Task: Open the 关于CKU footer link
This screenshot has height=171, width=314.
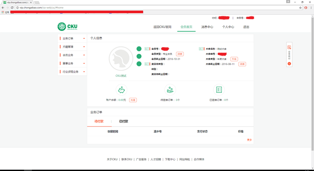Action: click(x=112, y=159)
